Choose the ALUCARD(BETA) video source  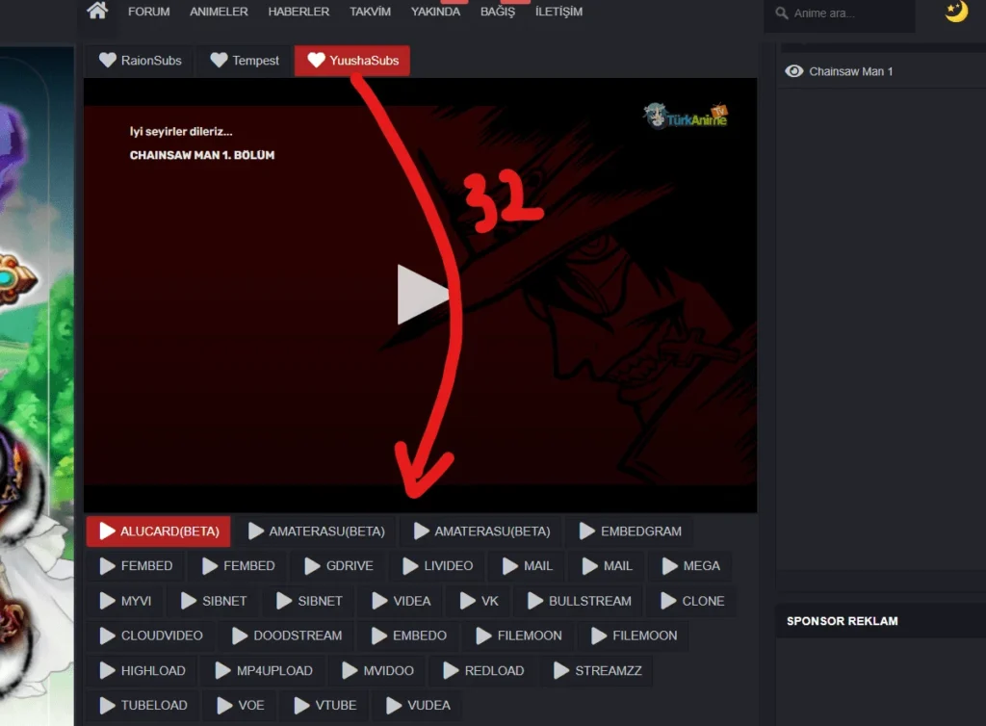pos(159,532)
